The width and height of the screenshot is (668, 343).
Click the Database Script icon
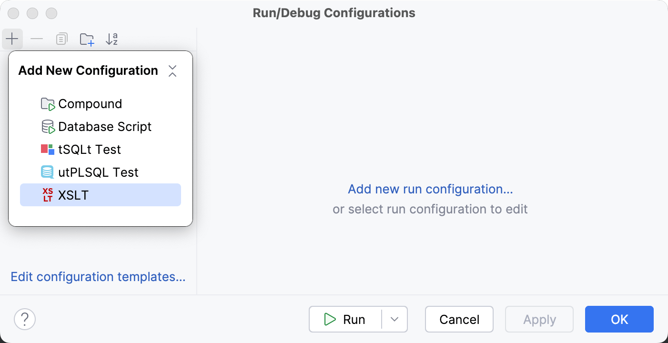[x=47, y=126]
